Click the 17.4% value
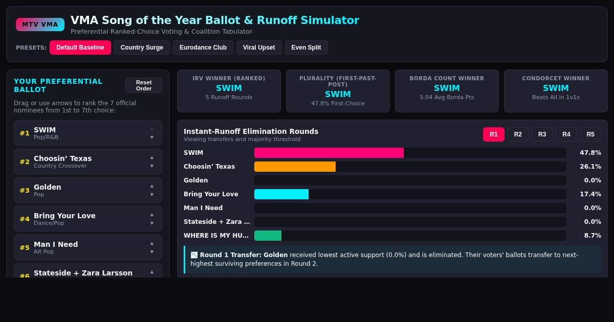The height and width of the screenshot is (322, 614). tap(590, 194)
